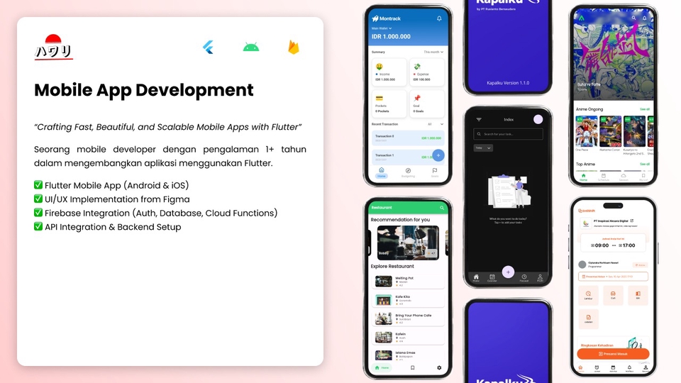Tap the search icon in Restaurant app
The image size is (681, 383).
[x=442, y=208]
